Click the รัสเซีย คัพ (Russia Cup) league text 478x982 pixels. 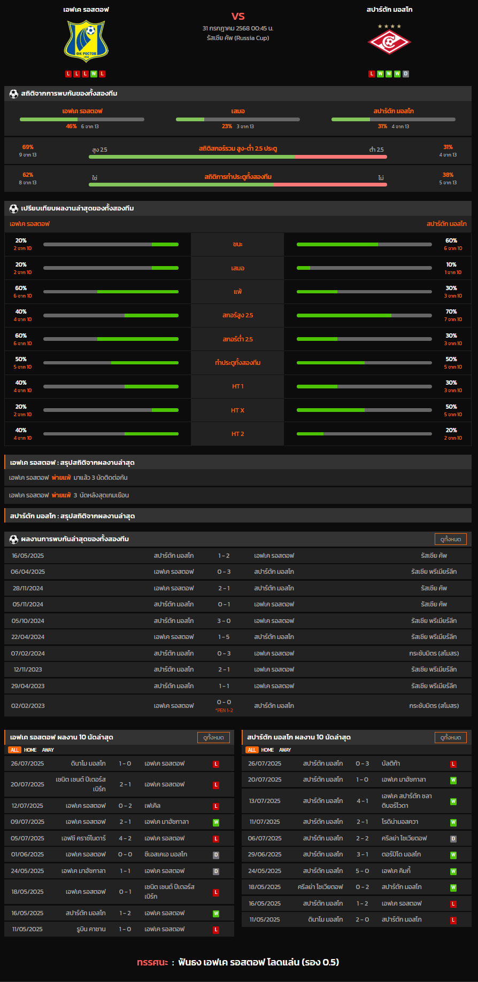tap(238, 38)
